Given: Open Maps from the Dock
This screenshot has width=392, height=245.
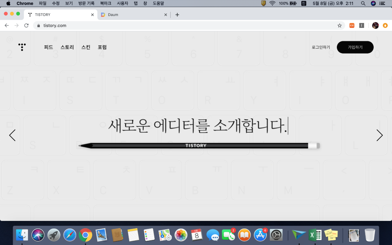Looking at the screenshot, I should point(165,235).
